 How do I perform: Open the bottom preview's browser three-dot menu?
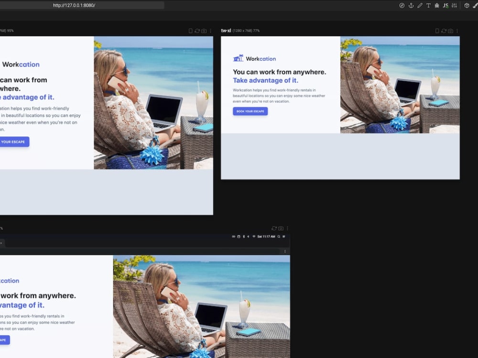point(285,252)
